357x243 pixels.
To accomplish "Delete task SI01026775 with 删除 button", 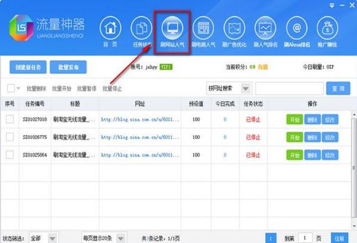I will [312, 137].
